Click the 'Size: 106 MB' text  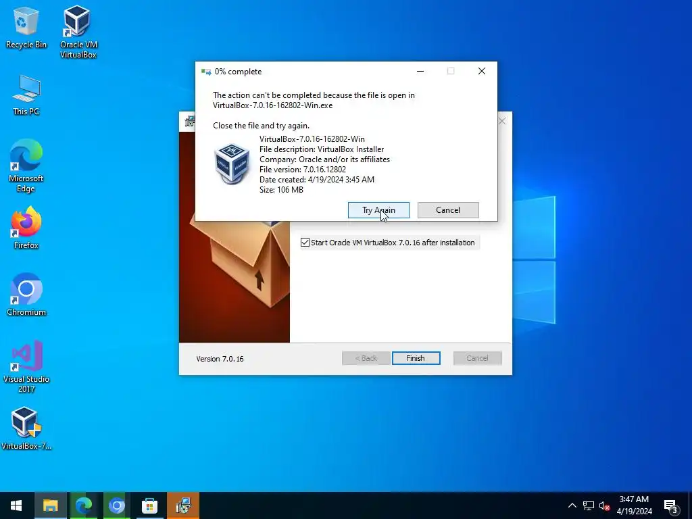coord(281,190)
